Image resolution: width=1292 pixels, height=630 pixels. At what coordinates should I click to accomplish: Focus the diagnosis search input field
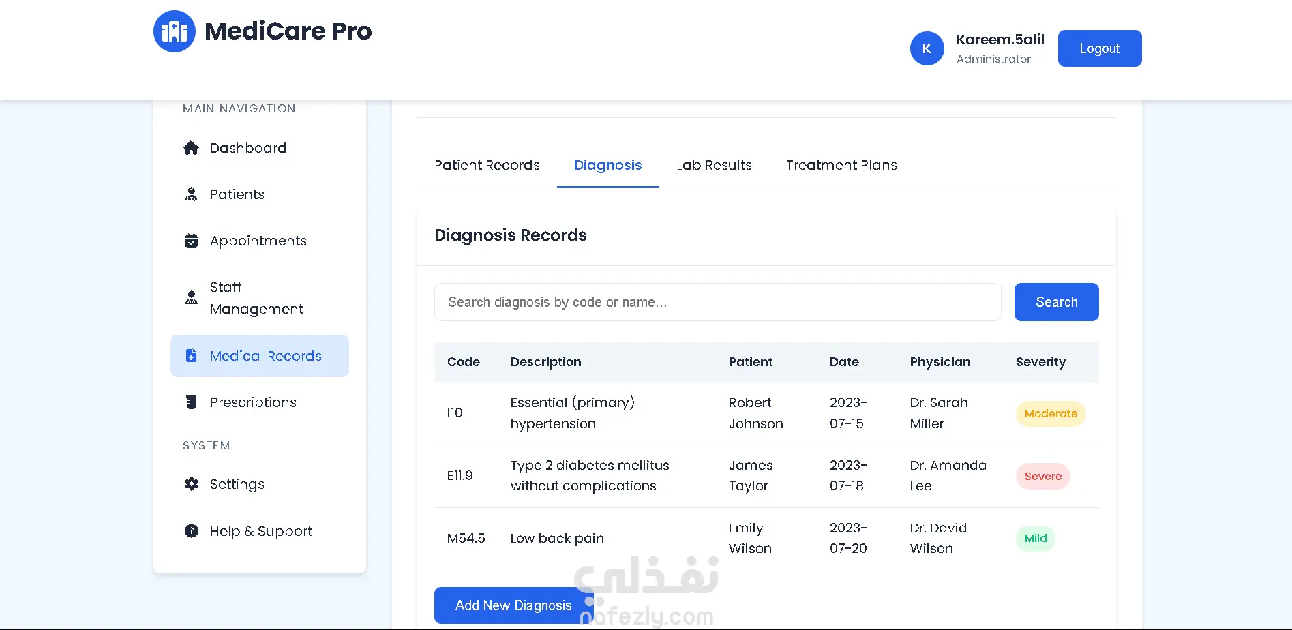coord(717,302)
